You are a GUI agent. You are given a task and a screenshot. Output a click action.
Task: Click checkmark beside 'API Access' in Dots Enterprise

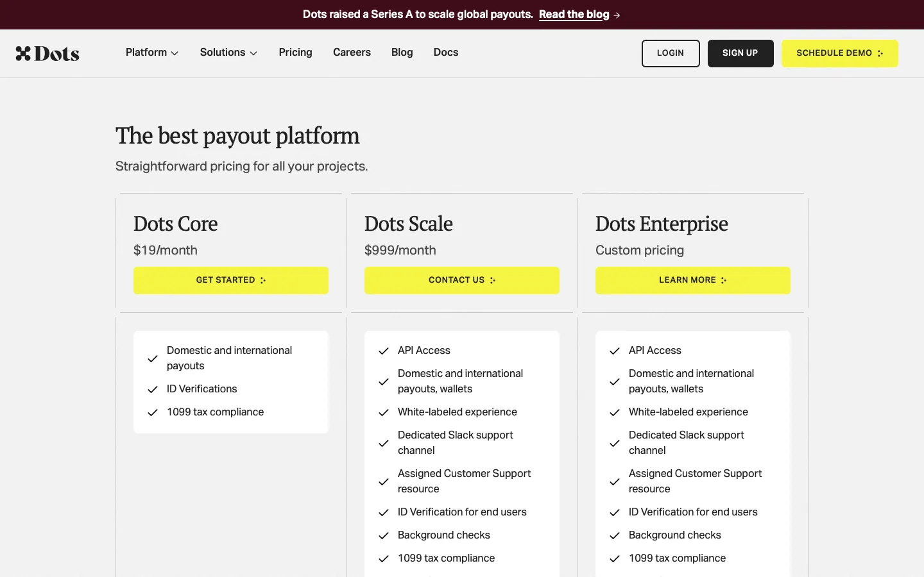[x=615, y=351]
